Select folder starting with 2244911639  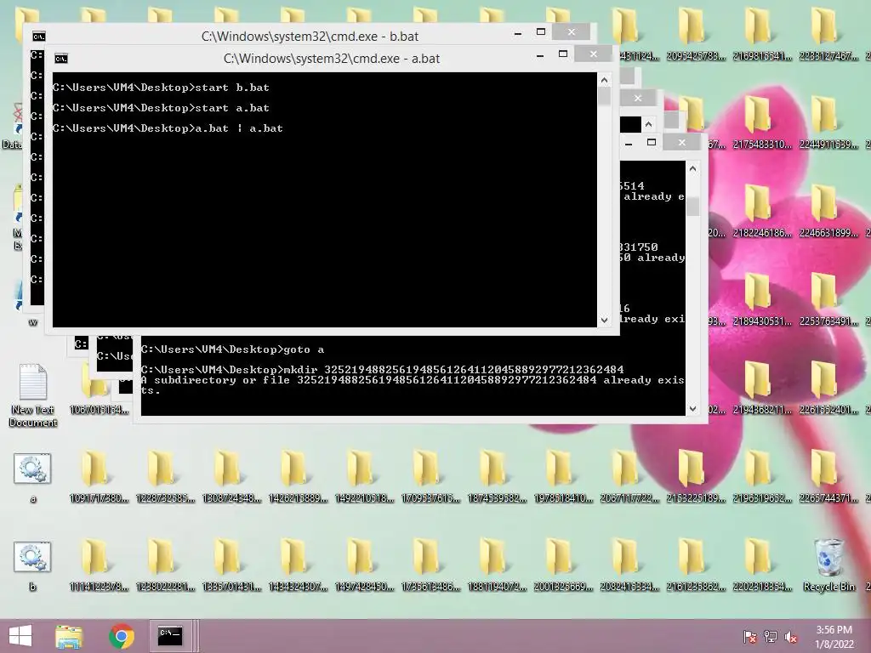(x=828, y=123)
